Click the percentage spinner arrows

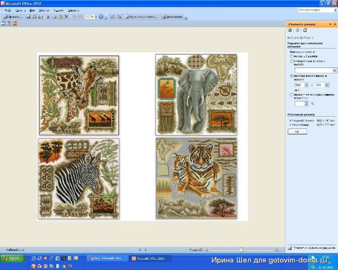pos(306,104)
